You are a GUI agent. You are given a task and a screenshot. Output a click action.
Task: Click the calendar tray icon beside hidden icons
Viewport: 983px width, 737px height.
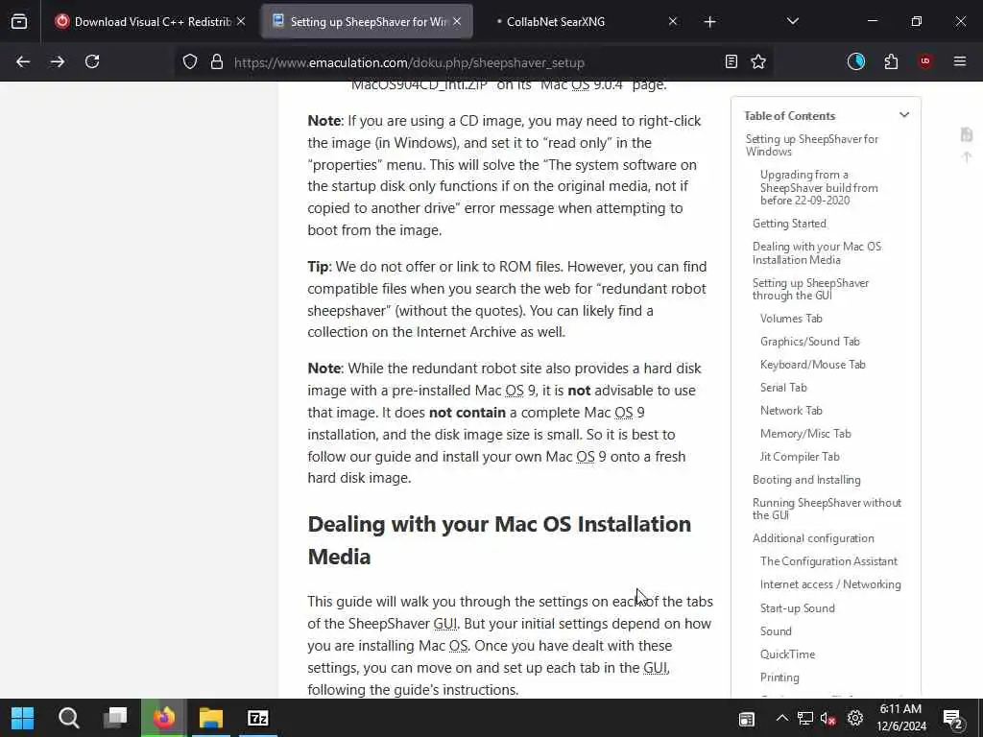click(x=747, y=719)
